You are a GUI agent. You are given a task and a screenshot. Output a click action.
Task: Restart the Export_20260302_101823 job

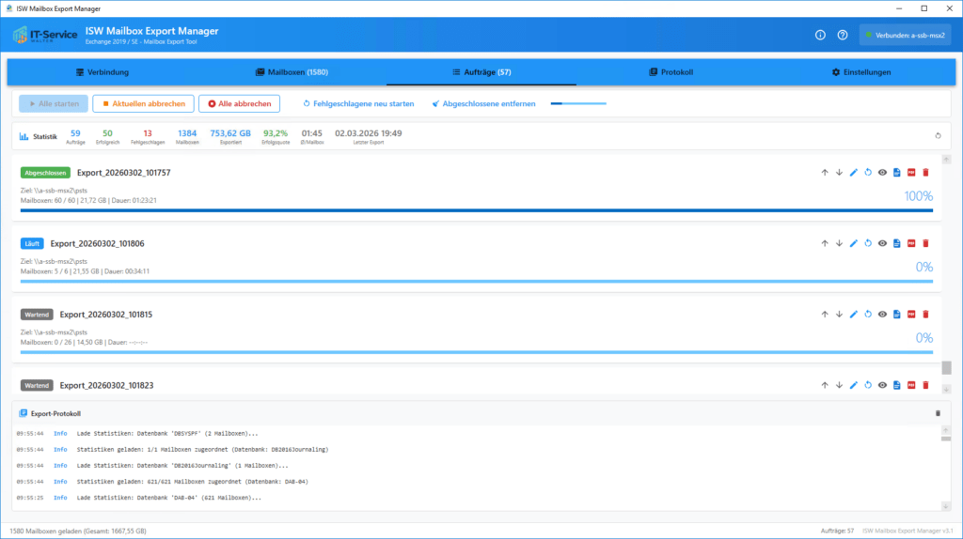(x=868, y=386)
